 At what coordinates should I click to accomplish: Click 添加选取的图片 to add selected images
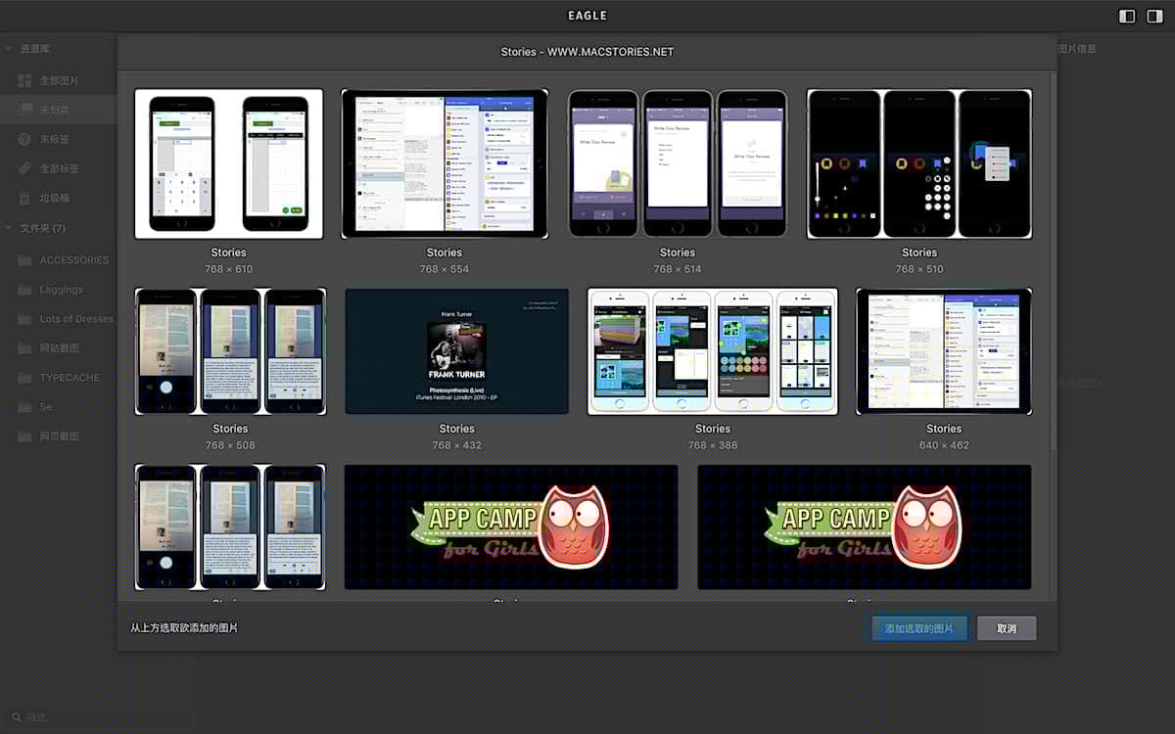coord(919,628)
